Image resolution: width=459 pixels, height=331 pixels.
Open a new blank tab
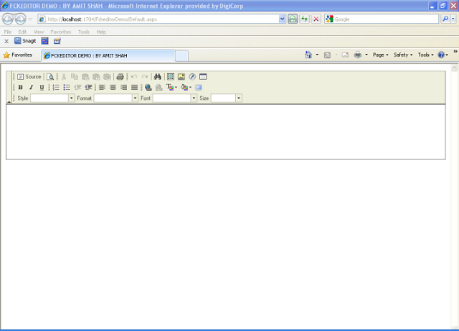181,56
